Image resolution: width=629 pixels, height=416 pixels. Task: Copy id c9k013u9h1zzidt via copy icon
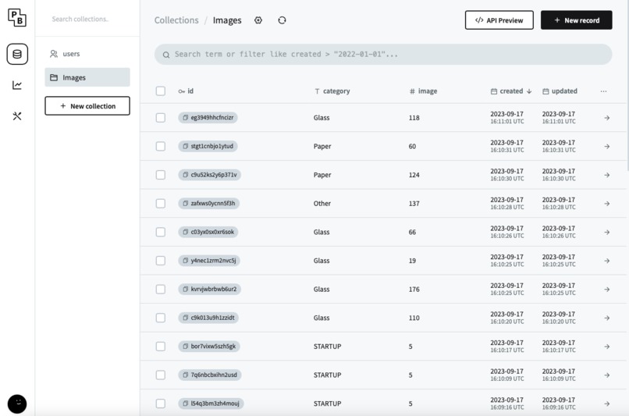[x=185, y=318]
